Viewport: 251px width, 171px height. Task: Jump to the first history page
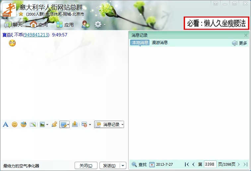point(187,164)
